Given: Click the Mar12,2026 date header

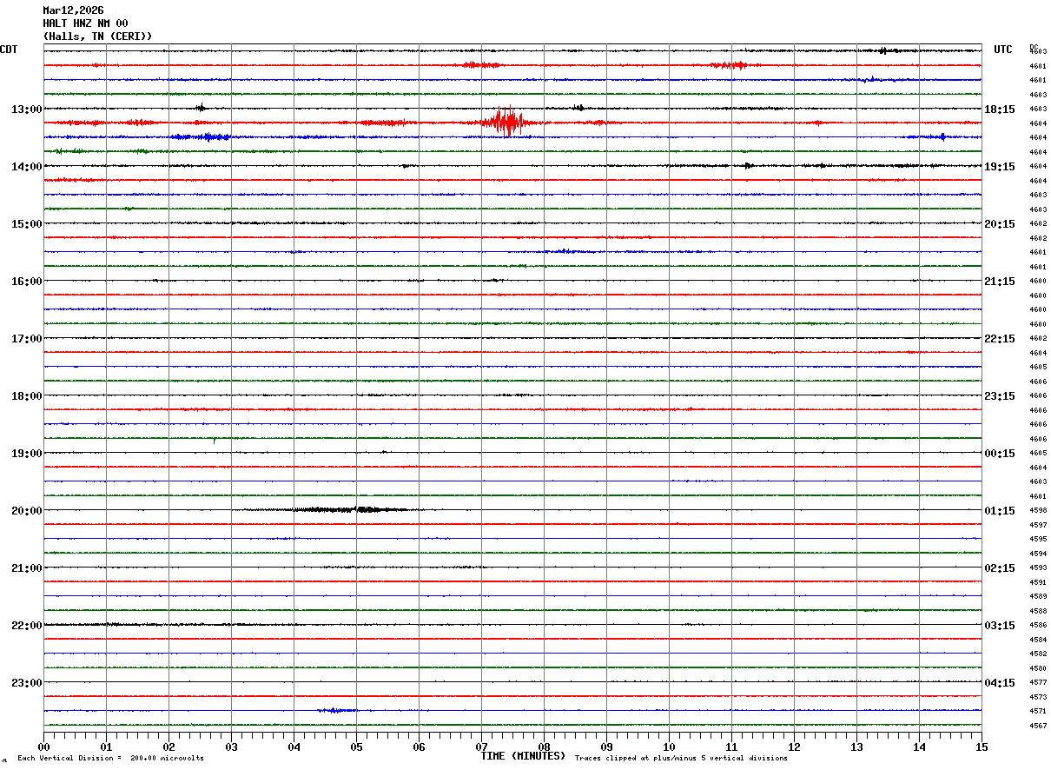Looking at the screenshot, I should coord(73,10).
